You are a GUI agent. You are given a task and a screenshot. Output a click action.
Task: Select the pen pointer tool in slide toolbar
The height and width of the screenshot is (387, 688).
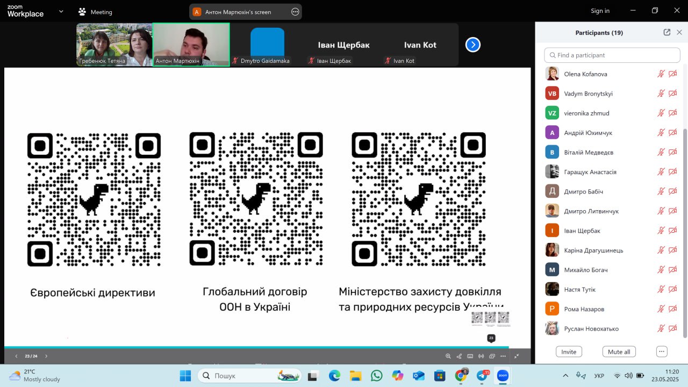[459, 356]
